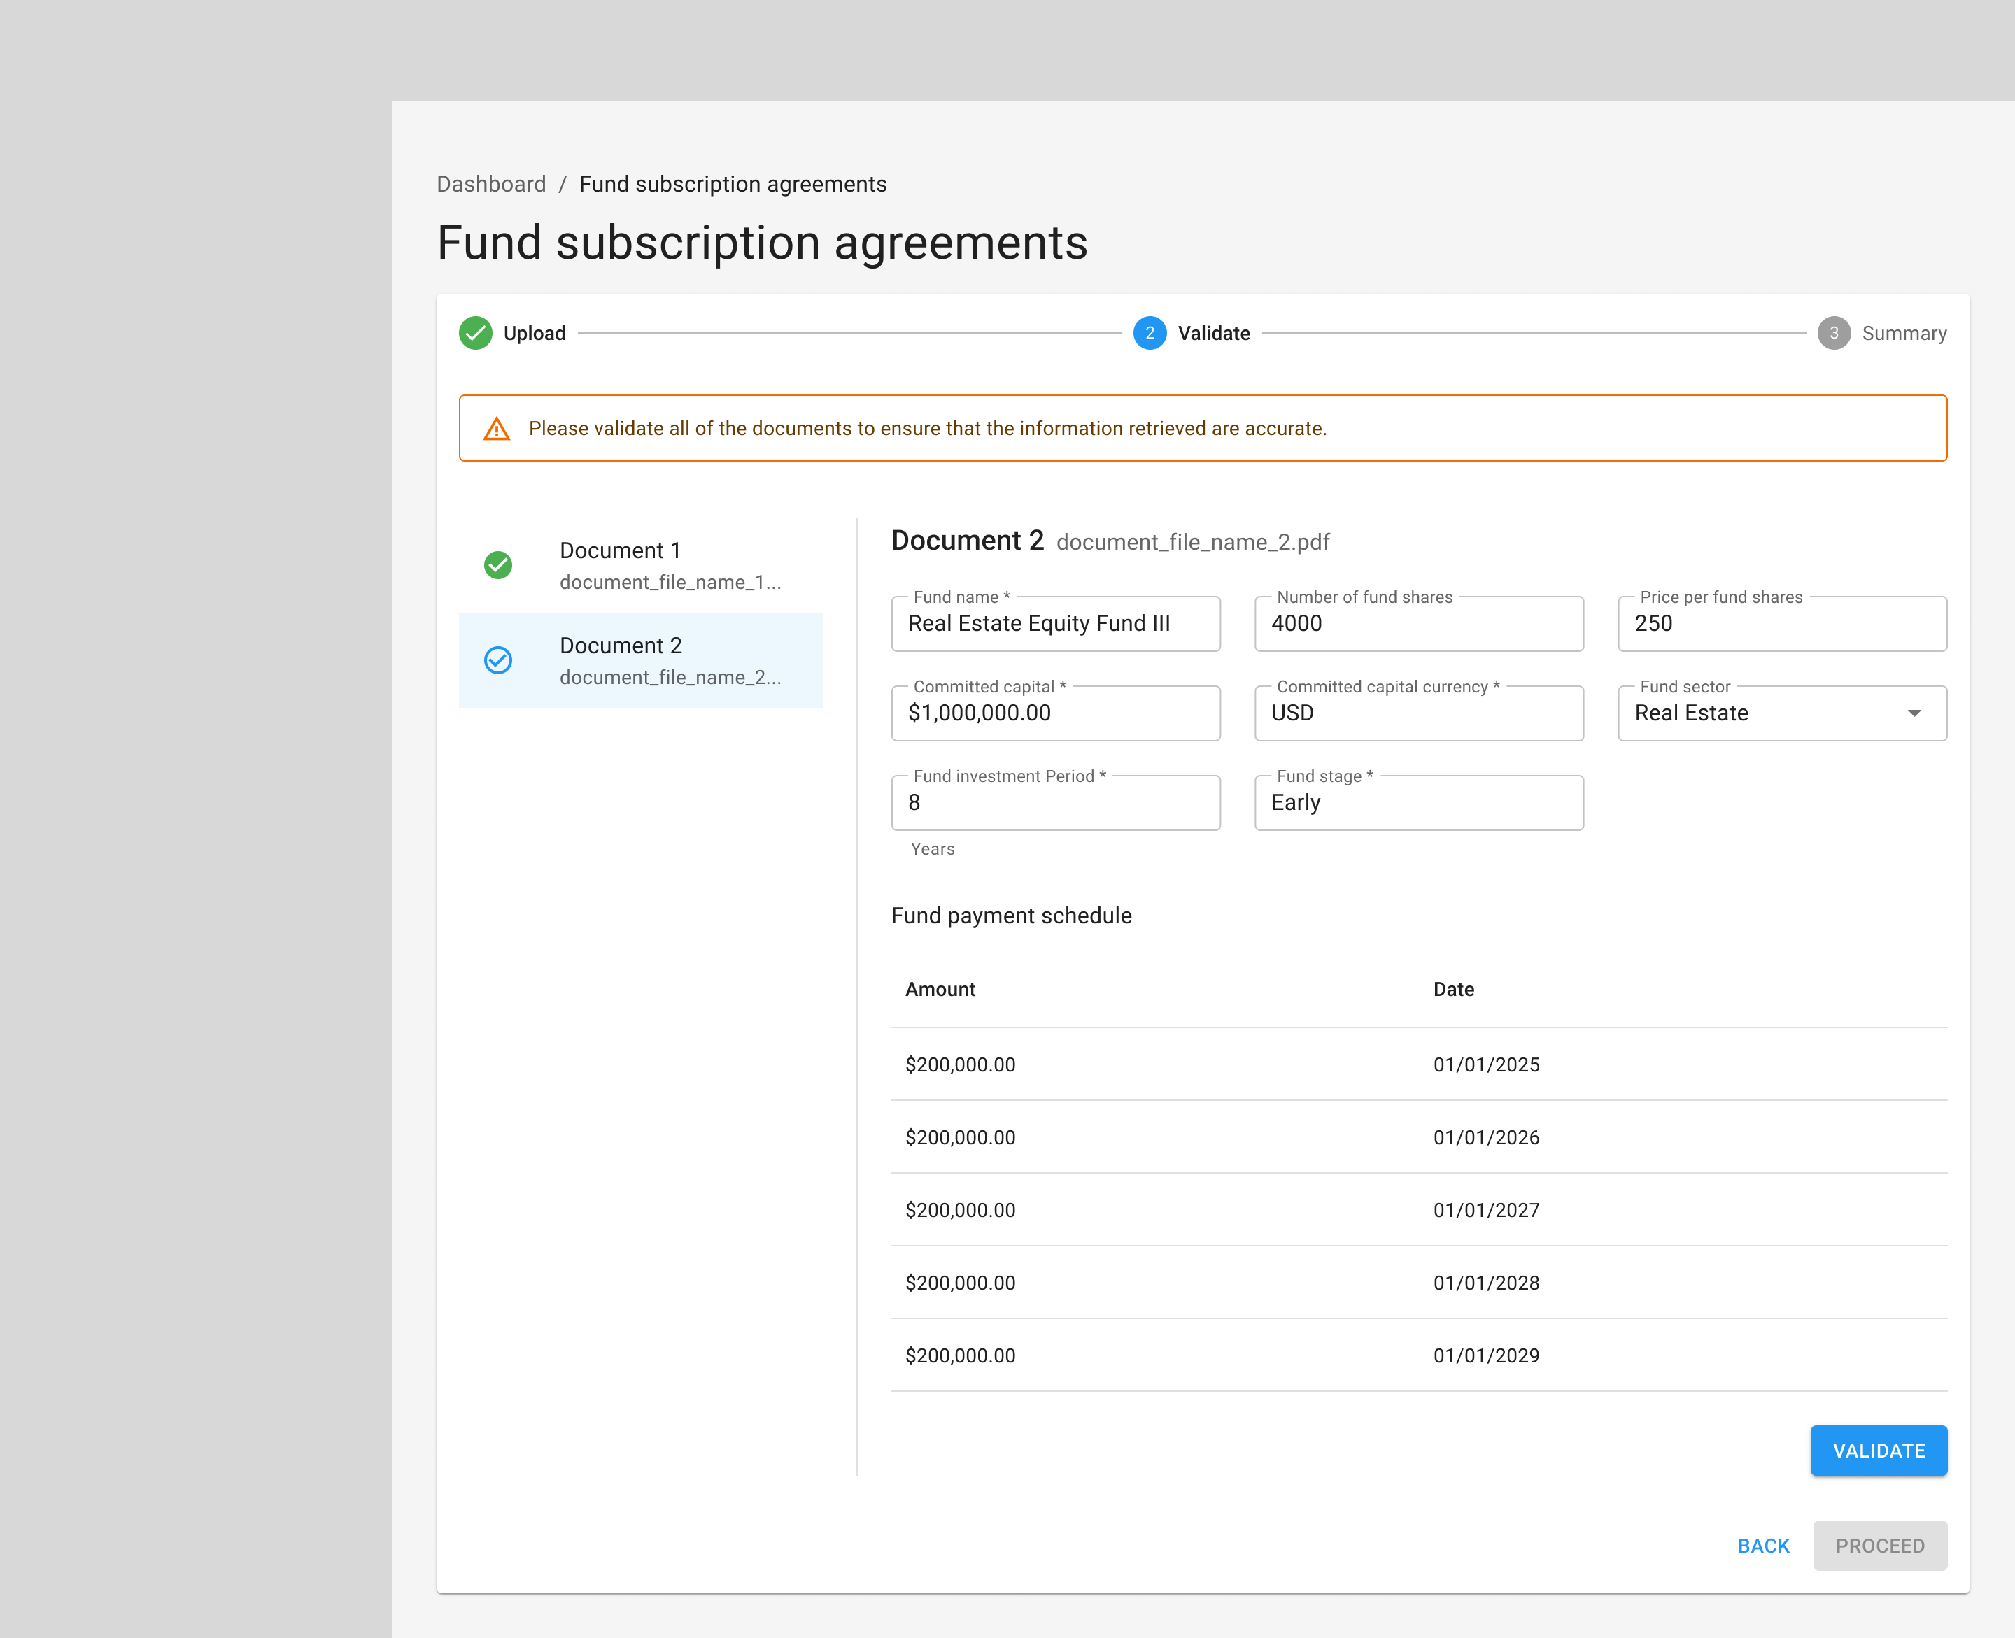Image resolution: width=2015 pixels, height=1638 pixels.
Task: Click the Number of fund shares field
Action: [x=1418, y=624]
